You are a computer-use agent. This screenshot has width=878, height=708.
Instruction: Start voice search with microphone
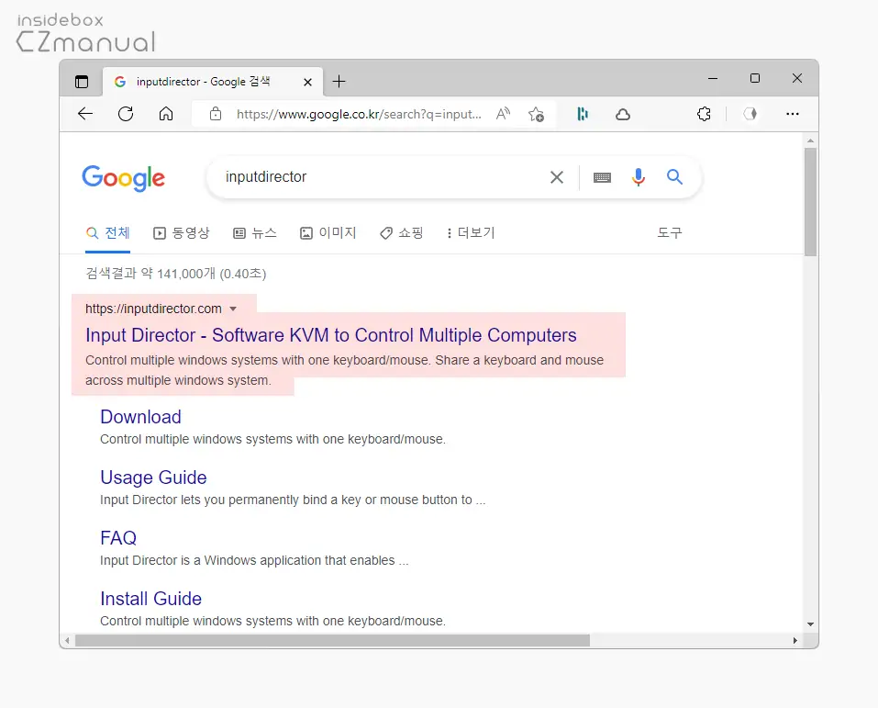(x=639, y=177)
